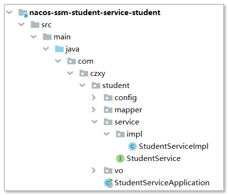Click the StudentServiceImpl class icon
Image resolution: width=228 pixels, height=195 pixels.
(133, 146)
